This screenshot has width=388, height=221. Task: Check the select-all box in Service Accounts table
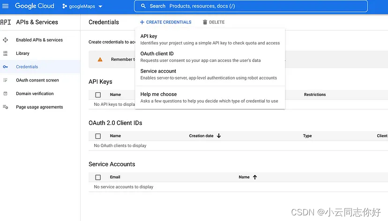coord(98,177)
